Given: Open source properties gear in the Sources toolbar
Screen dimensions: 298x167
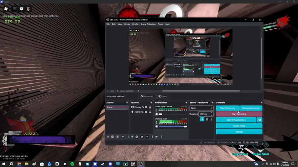Looking at the screenshot, I should coord(142,137).
